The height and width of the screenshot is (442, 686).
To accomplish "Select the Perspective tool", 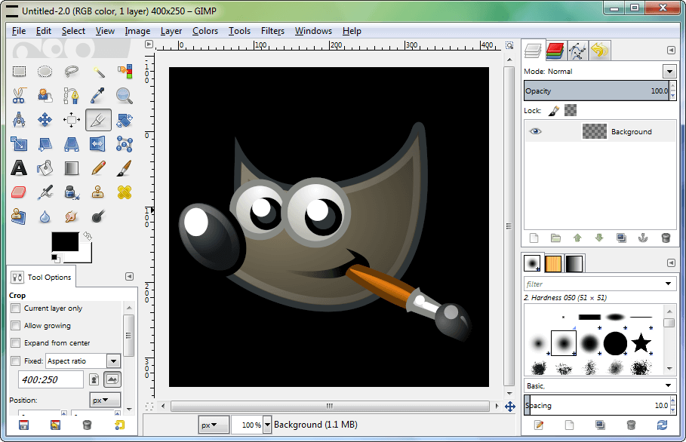I will click(x=71, y=144).
